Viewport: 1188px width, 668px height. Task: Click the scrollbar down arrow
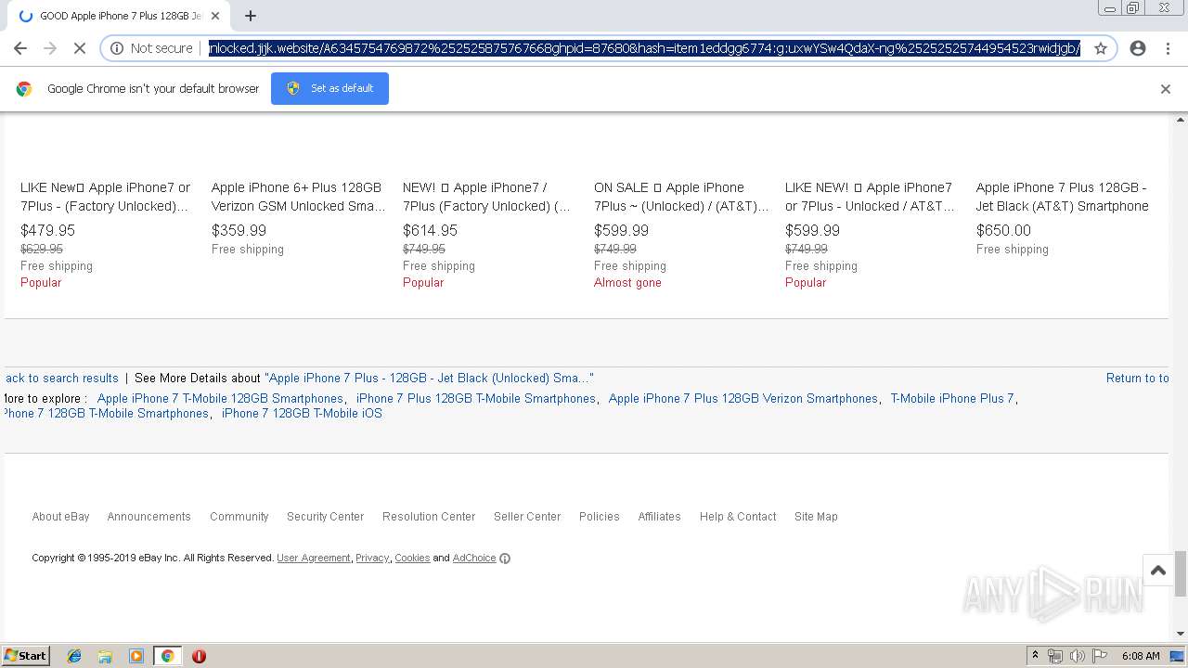[1181, 634]
